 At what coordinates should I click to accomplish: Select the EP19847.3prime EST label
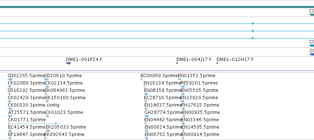[27, 134]
